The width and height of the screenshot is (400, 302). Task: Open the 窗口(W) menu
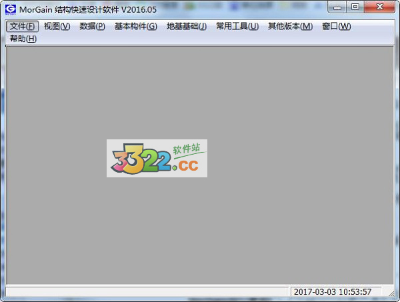point(336,26)
